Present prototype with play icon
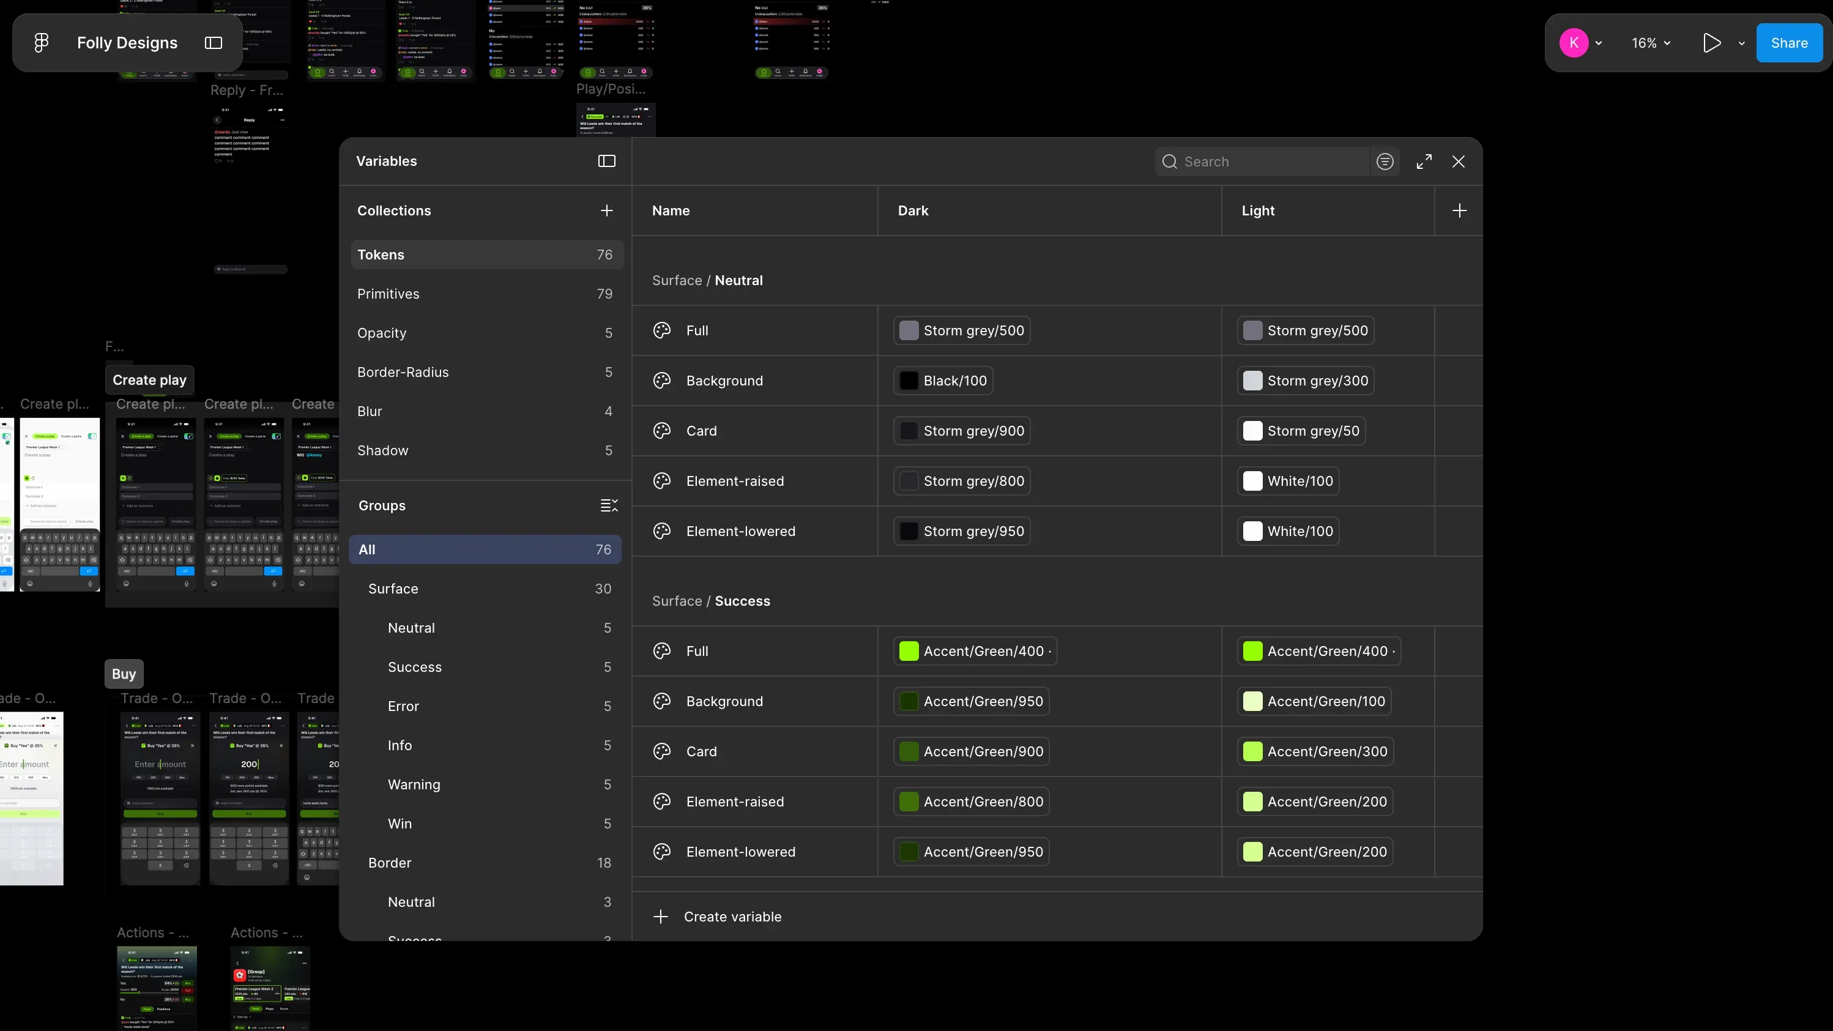Screen dimensions: 1833x1031 1711,43
